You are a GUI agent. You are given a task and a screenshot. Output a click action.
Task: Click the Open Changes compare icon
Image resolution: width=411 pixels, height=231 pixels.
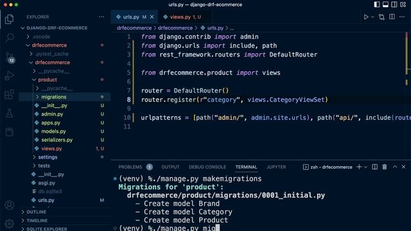tap(381, 17)
